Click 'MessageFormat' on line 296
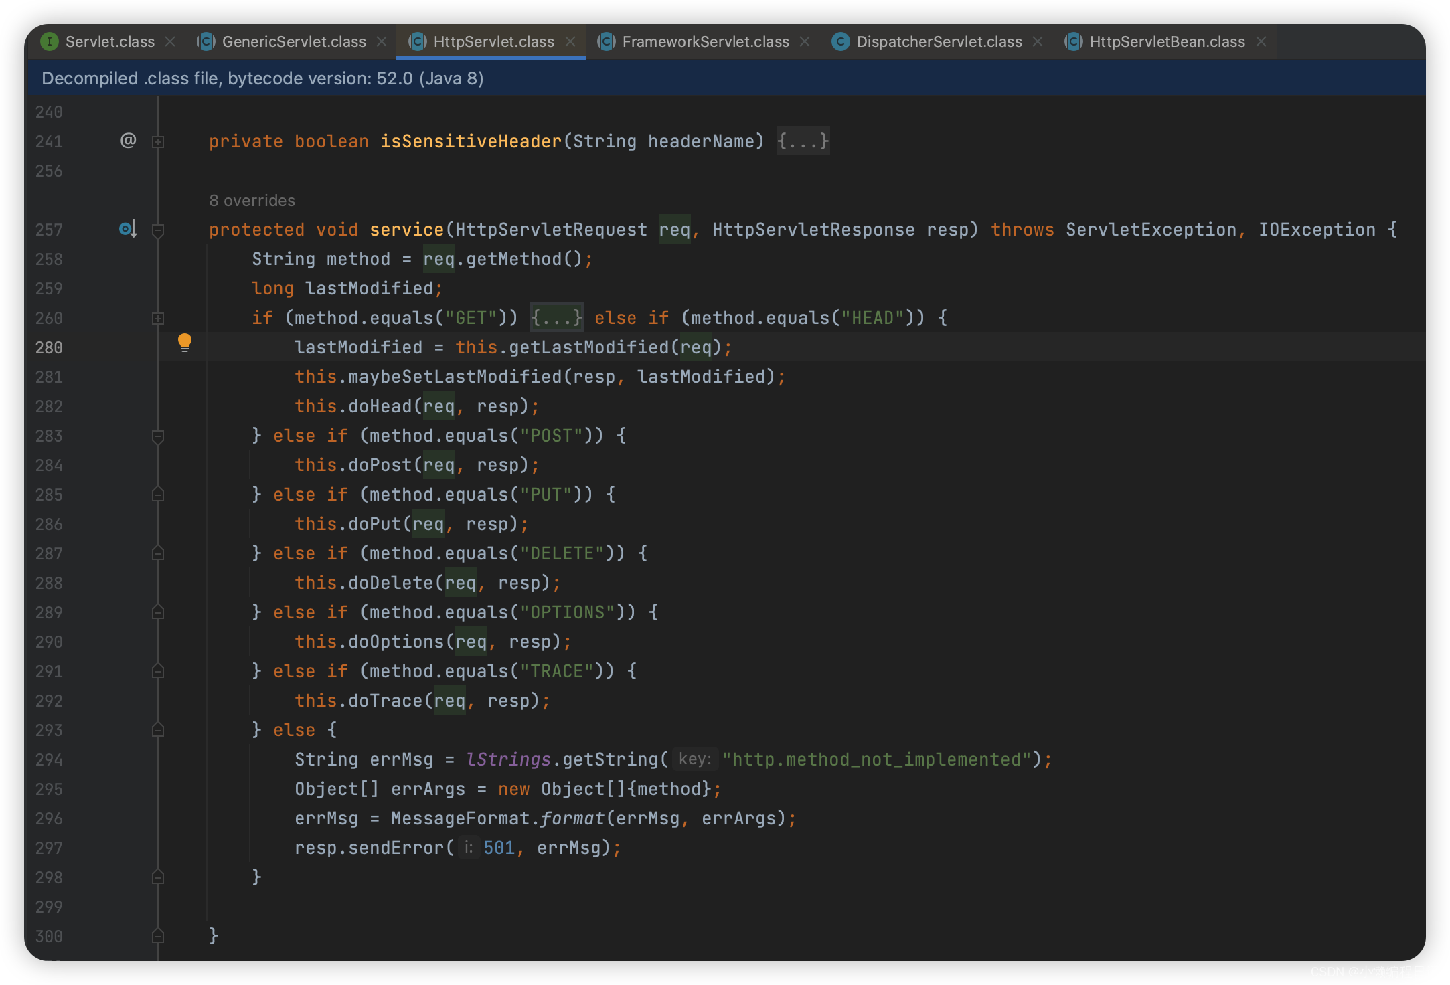1450x985 pixels. 461,818
